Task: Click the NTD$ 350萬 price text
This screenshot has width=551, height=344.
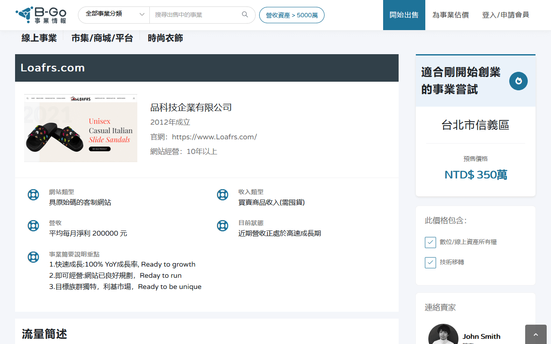Action: coord(476,175)
